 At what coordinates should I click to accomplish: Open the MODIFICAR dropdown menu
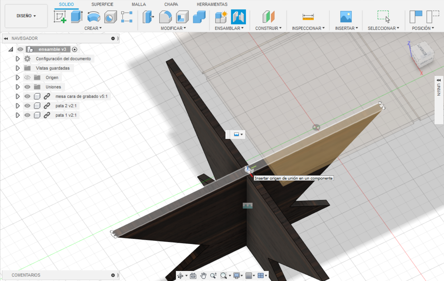click(x=173, y=28)
